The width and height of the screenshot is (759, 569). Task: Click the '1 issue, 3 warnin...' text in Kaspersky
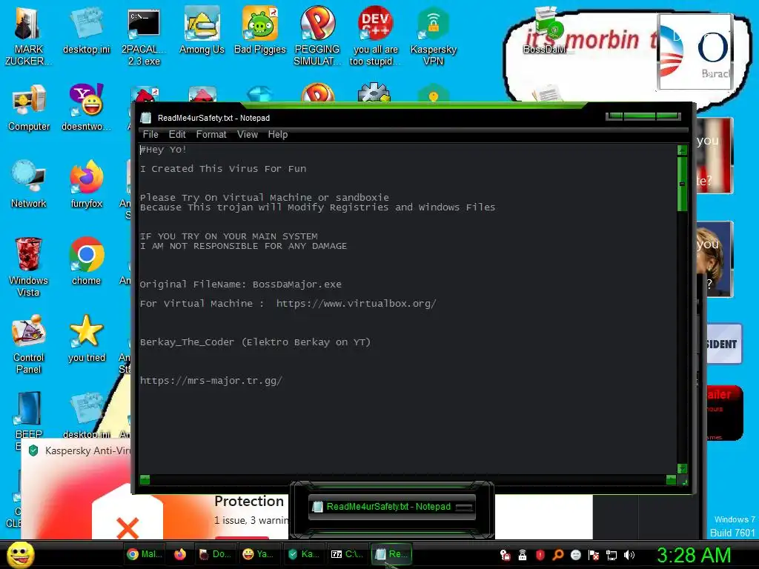click(252, 521)
